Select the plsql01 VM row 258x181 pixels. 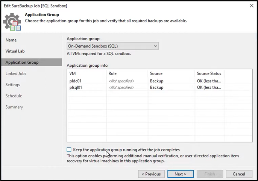point(159,87)
